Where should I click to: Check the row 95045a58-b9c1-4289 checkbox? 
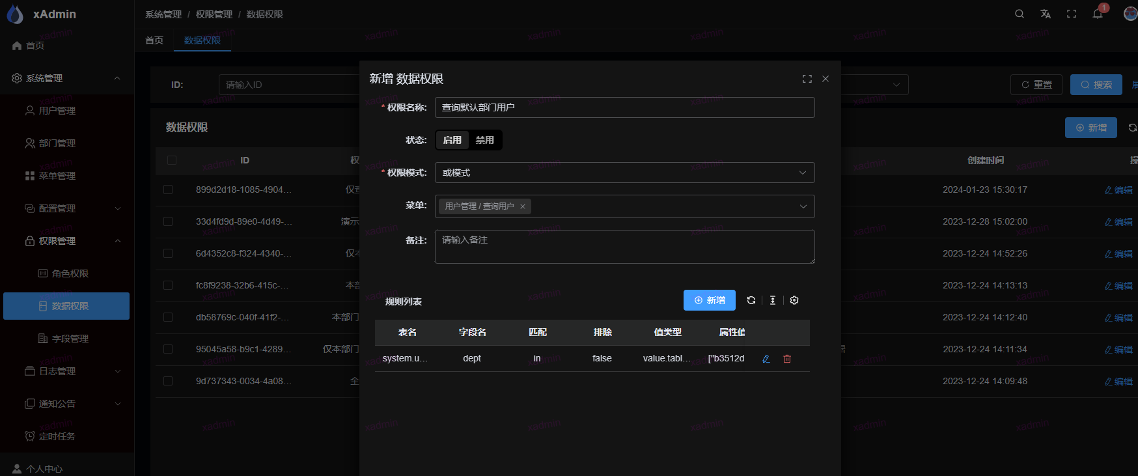point(168,349)
